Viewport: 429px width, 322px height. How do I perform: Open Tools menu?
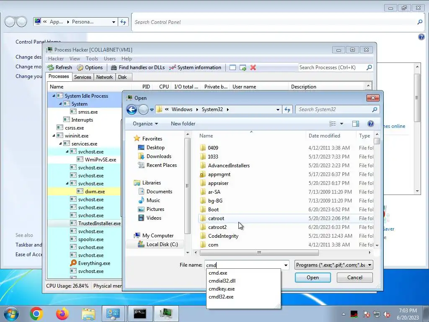click(92, 59)
